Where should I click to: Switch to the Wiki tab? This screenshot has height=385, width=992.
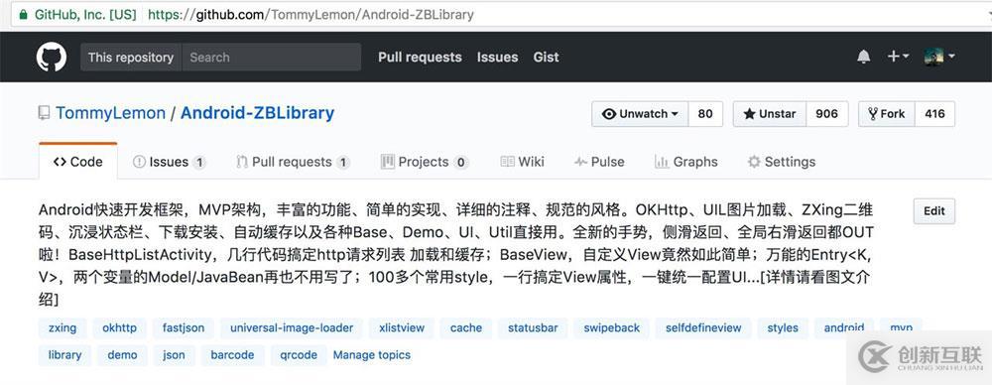[x=523, y=162]
